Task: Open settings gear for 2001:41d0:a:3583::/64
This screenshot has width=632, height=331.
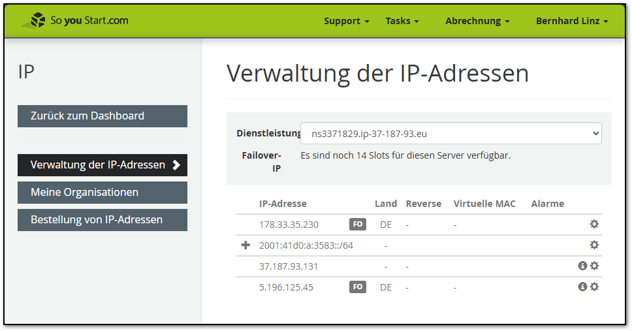Action: point(594,245)
